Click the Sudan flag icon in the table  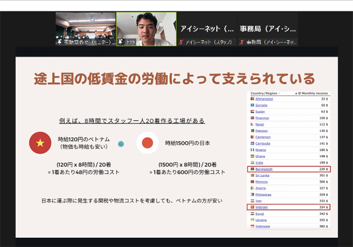tap(253, 111)
